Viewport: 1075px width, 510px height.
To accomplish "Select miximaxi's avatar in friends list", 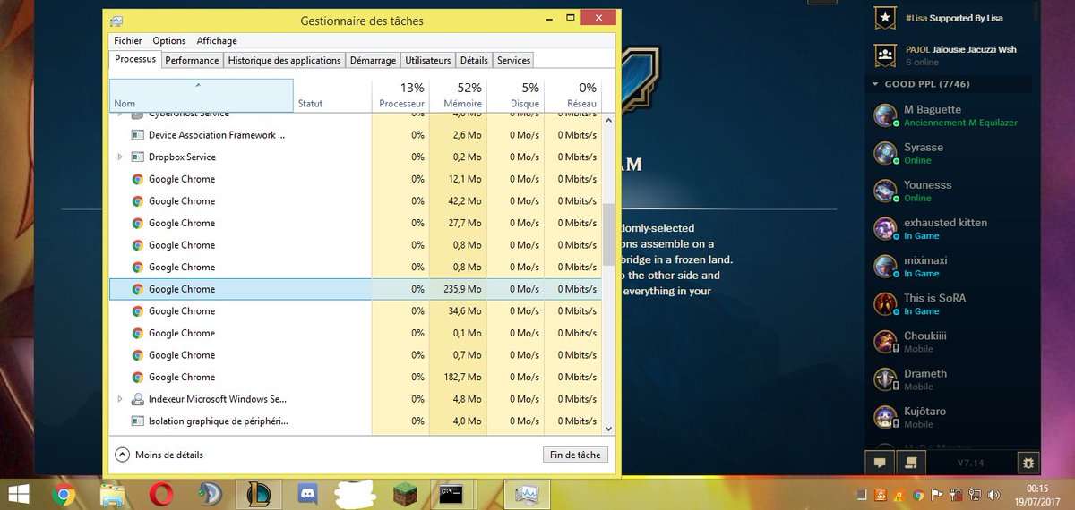I will pos(885,266).
